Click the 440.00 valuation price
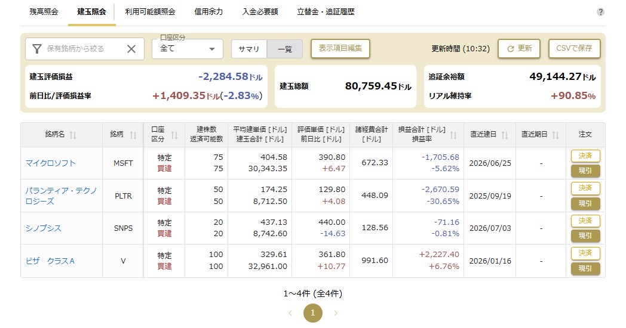 point(332,222)
